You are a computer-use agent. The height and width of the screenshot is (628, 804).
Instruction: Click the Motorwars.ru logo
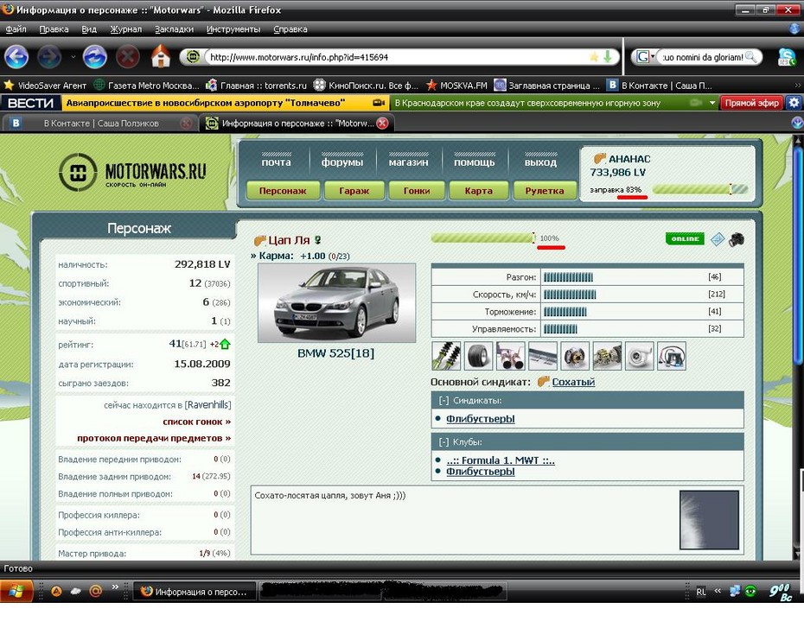(132, 172)
